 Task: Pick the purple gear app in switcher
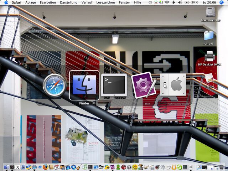(x=143, y=85)
